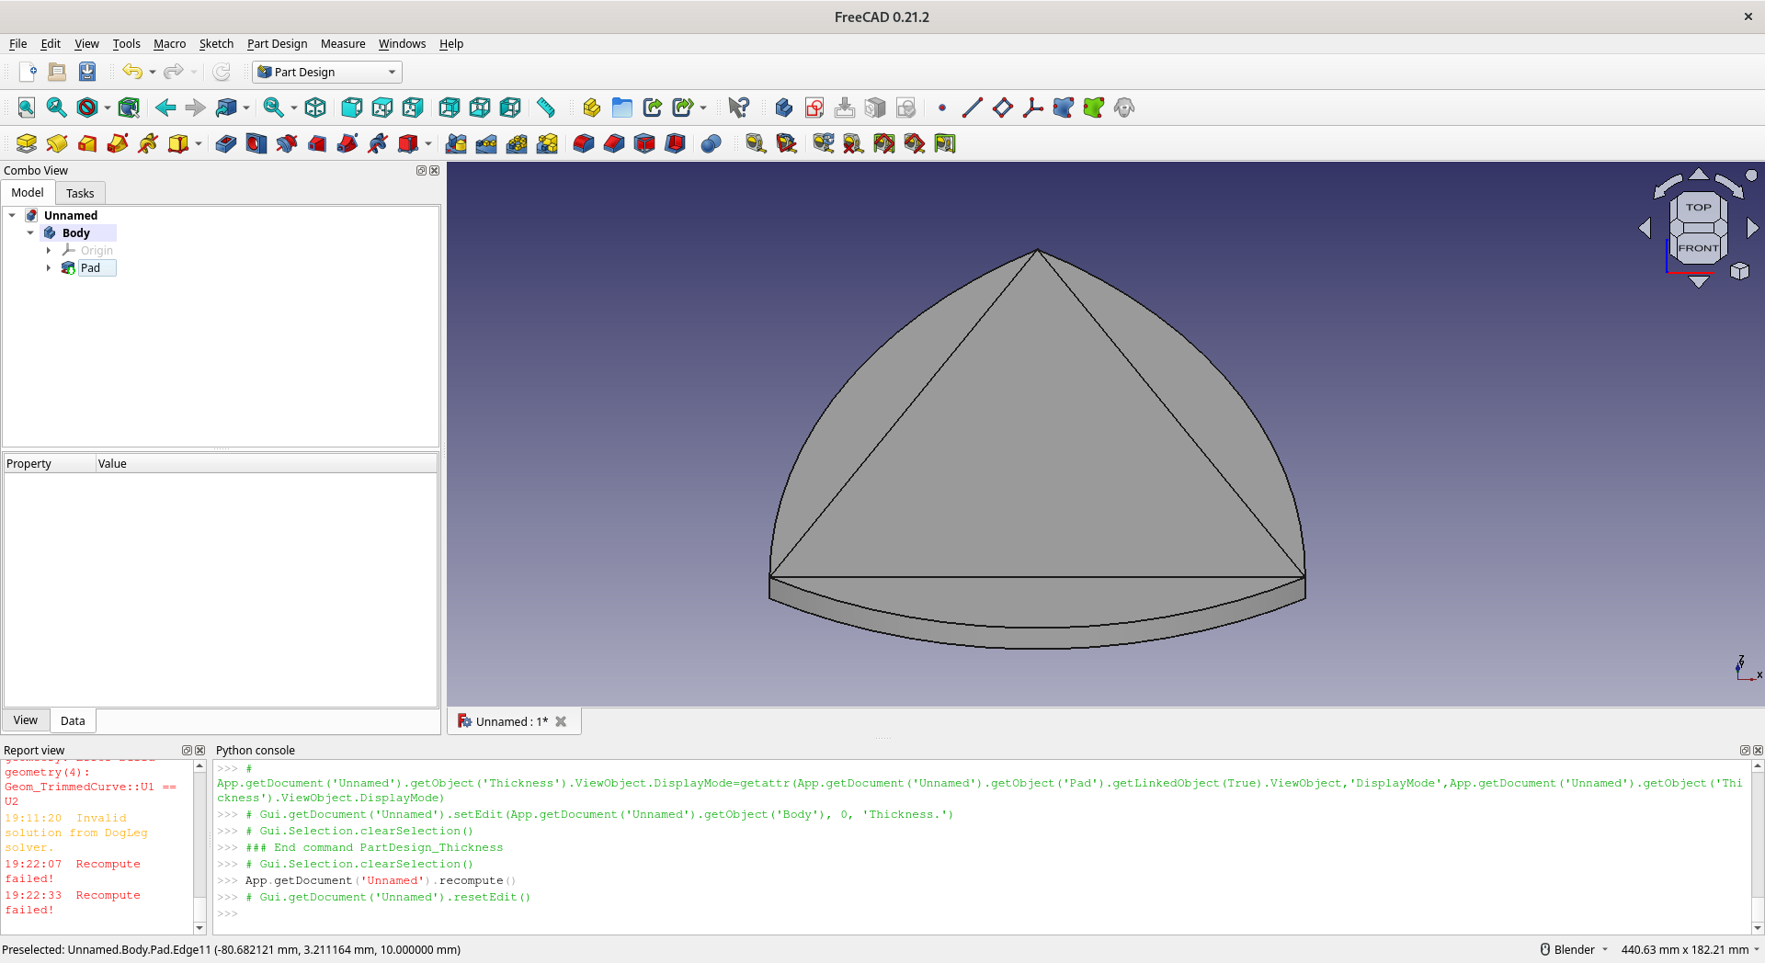The width and height of the screenshot is (1765, 963).
Task: Click the Open document folder icon
Action: pos(57,72)
